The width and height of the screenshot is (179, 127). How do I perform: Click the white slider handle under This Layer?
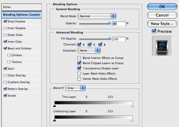tap(132, 106)
